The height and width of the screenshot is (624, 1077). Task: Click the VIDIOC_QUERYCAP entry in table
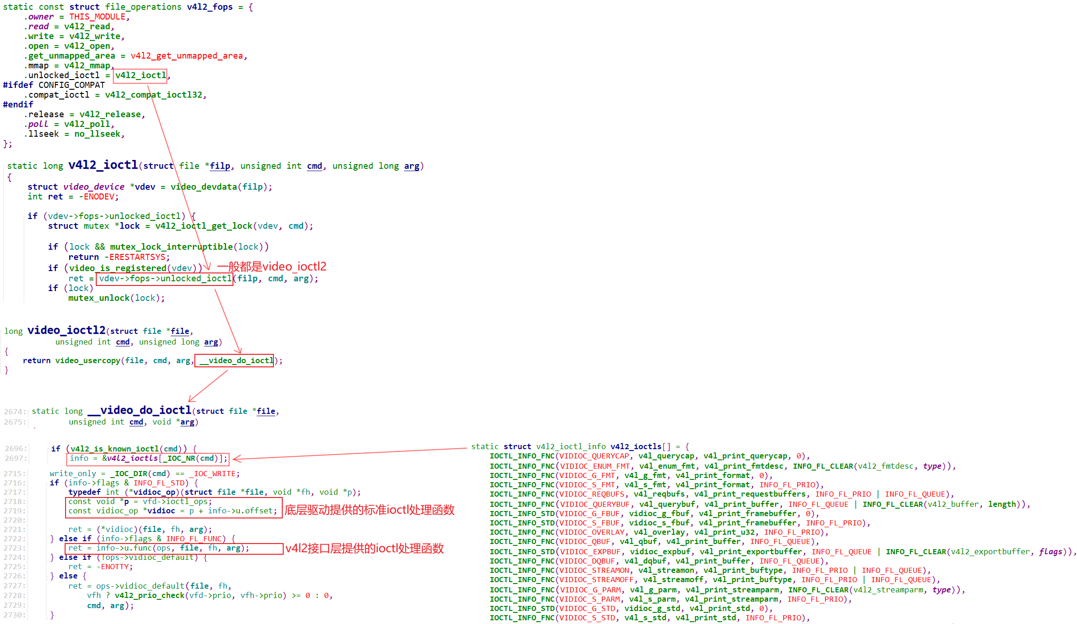[594, 456]
